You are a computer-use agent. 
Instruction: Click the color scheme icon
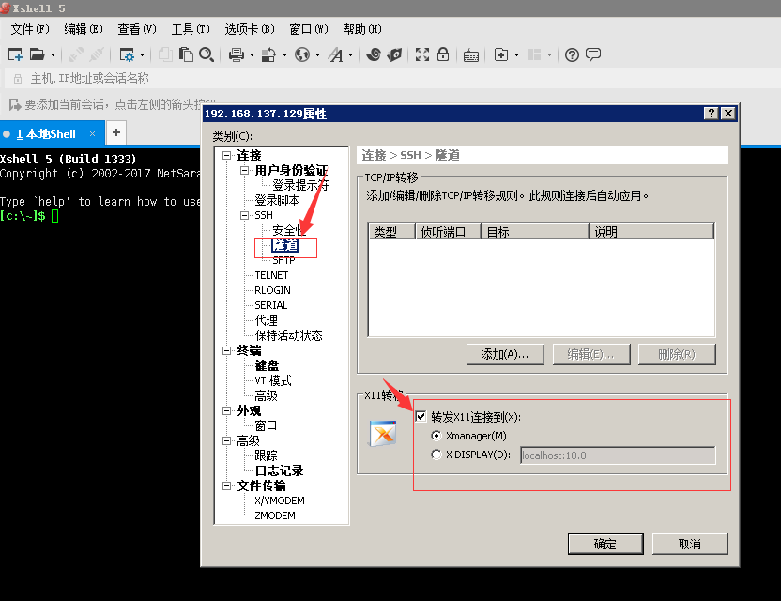(269, 54)
